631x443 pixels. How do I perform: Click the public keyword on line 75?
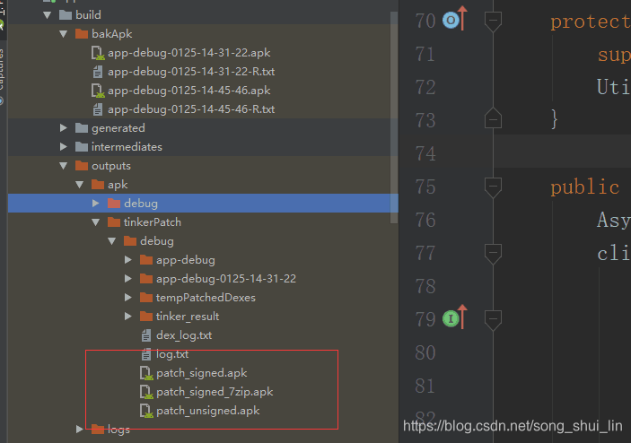pos(584,187)
